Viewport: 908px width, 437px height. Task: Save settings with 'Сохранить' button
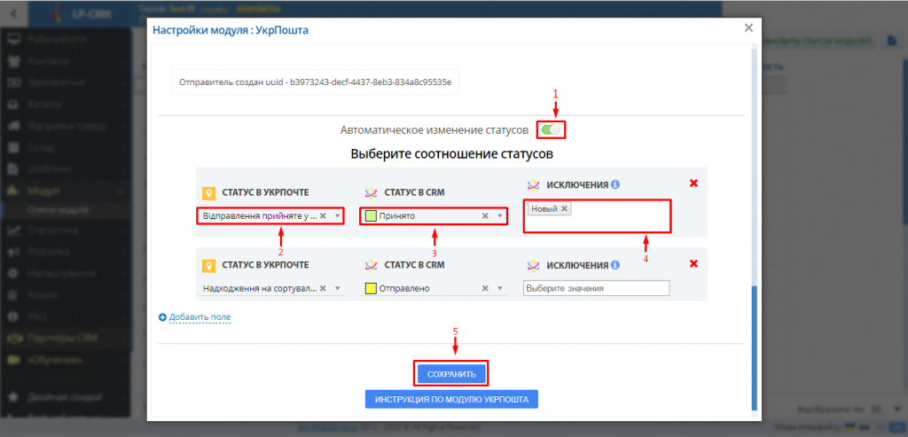451,374
